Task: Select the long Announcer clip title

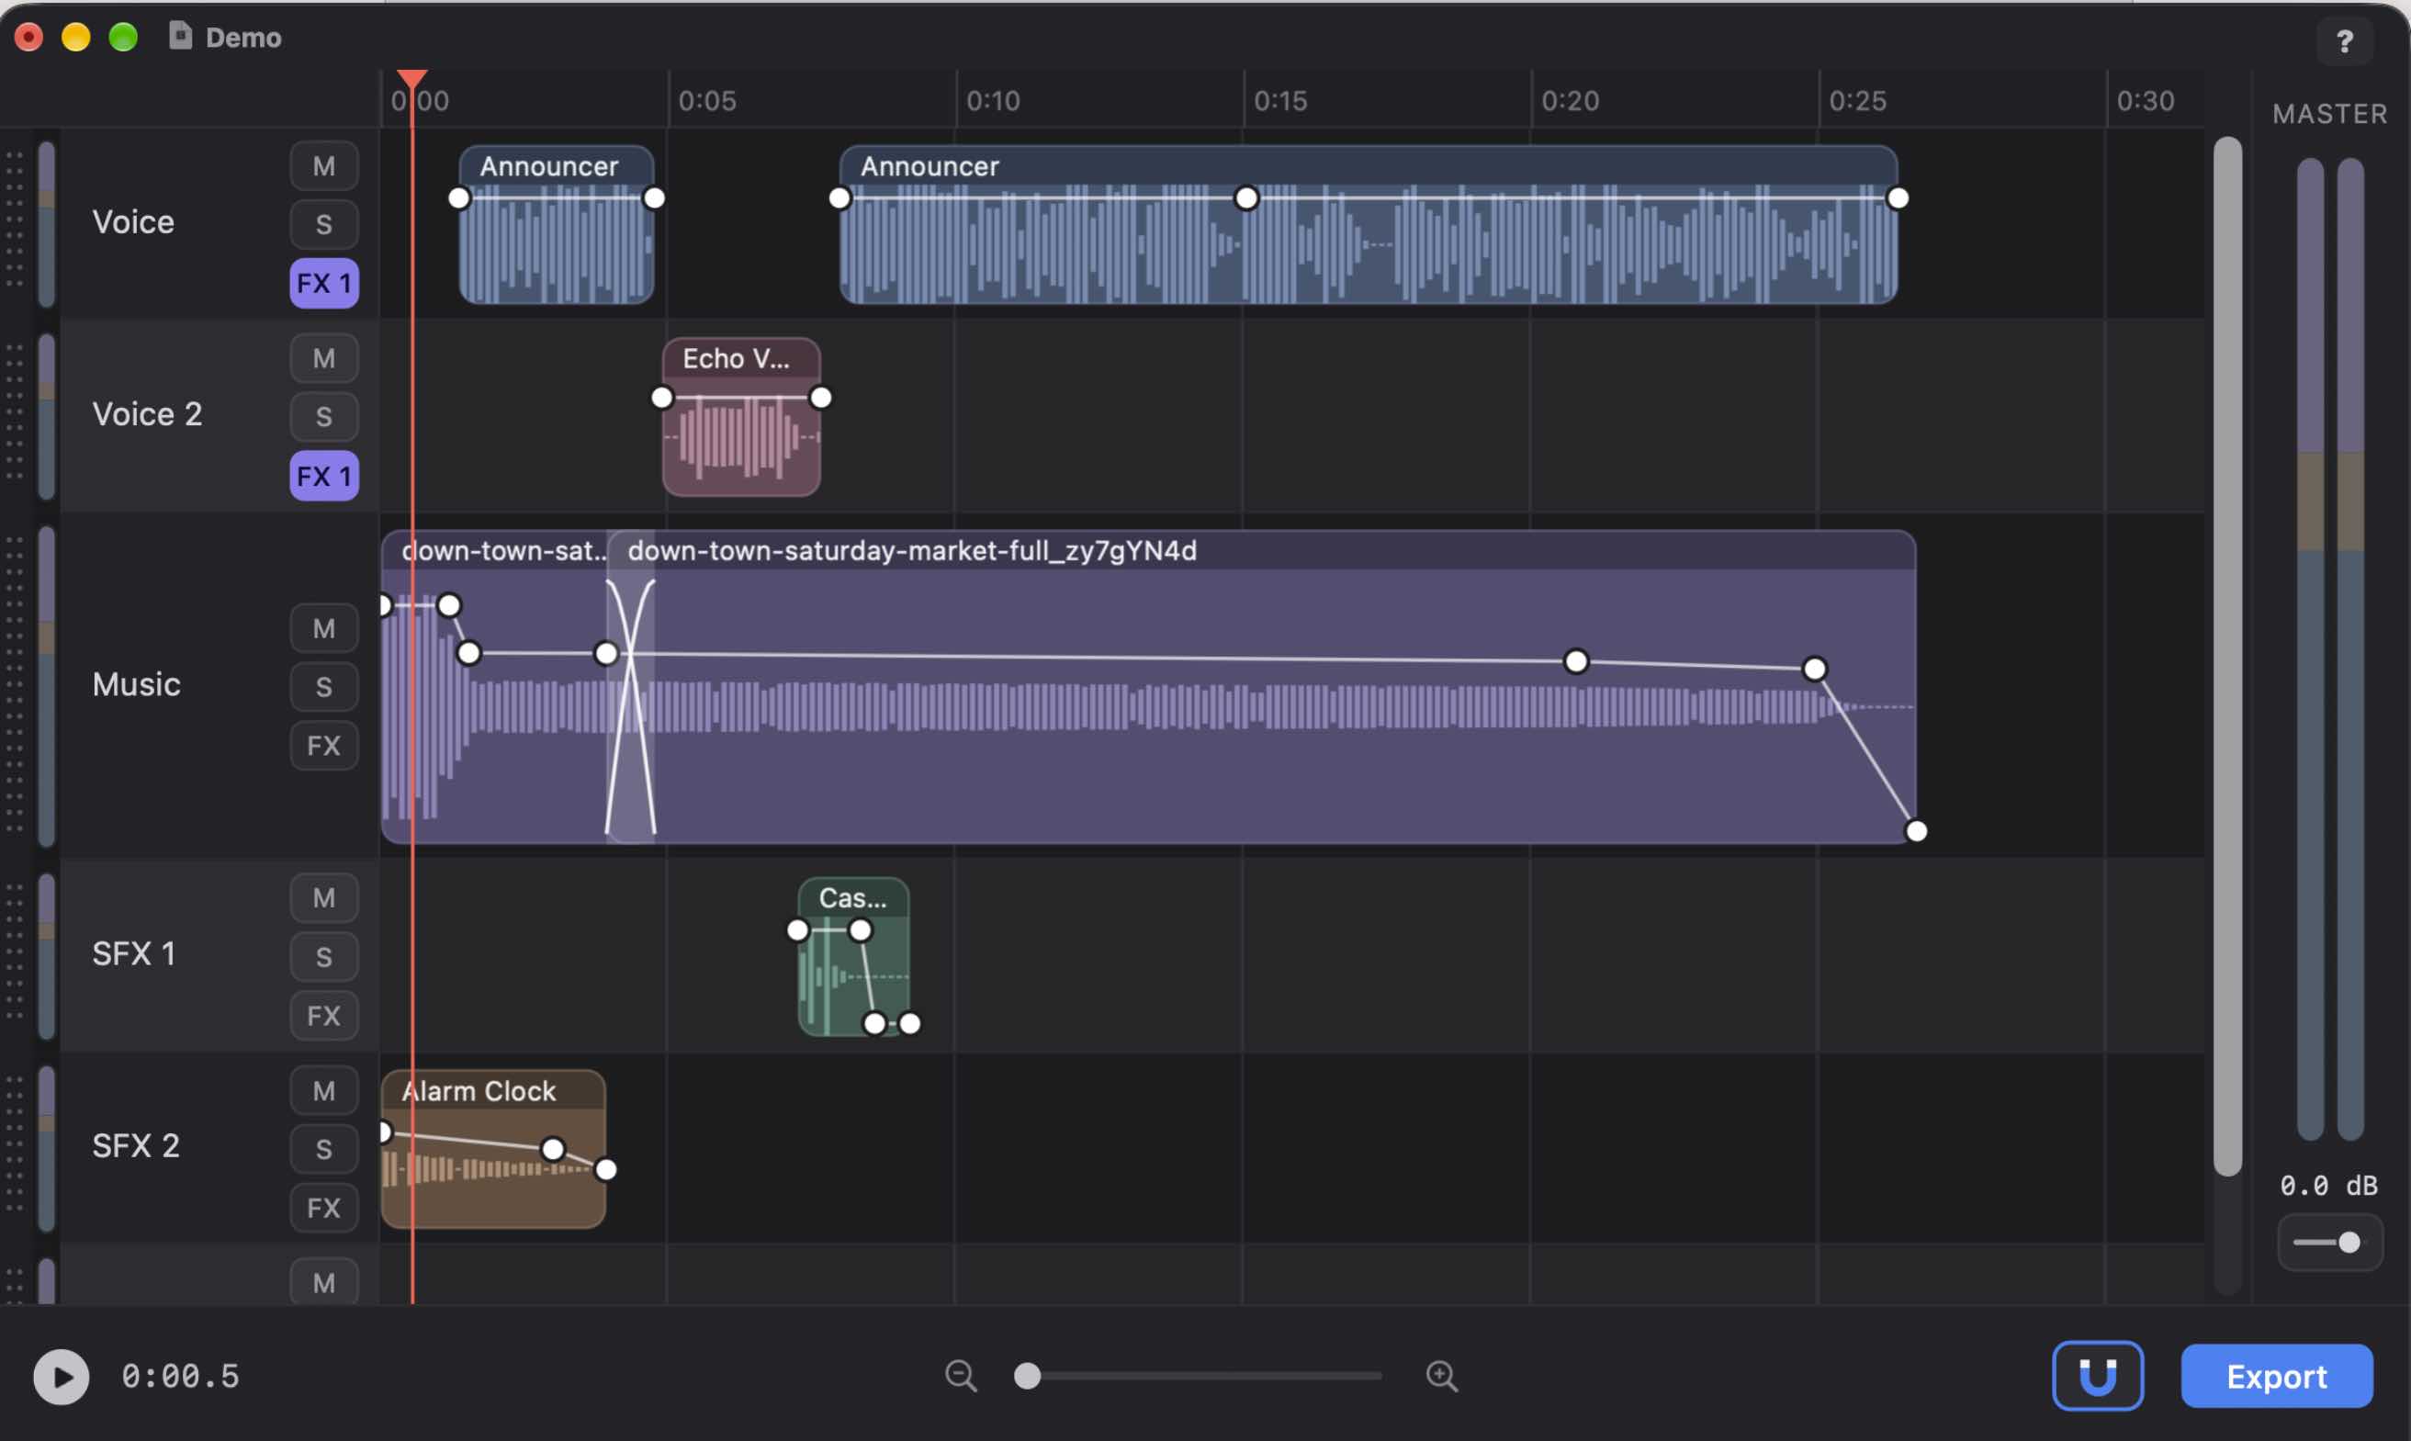Action: click(x=929, y=166)
